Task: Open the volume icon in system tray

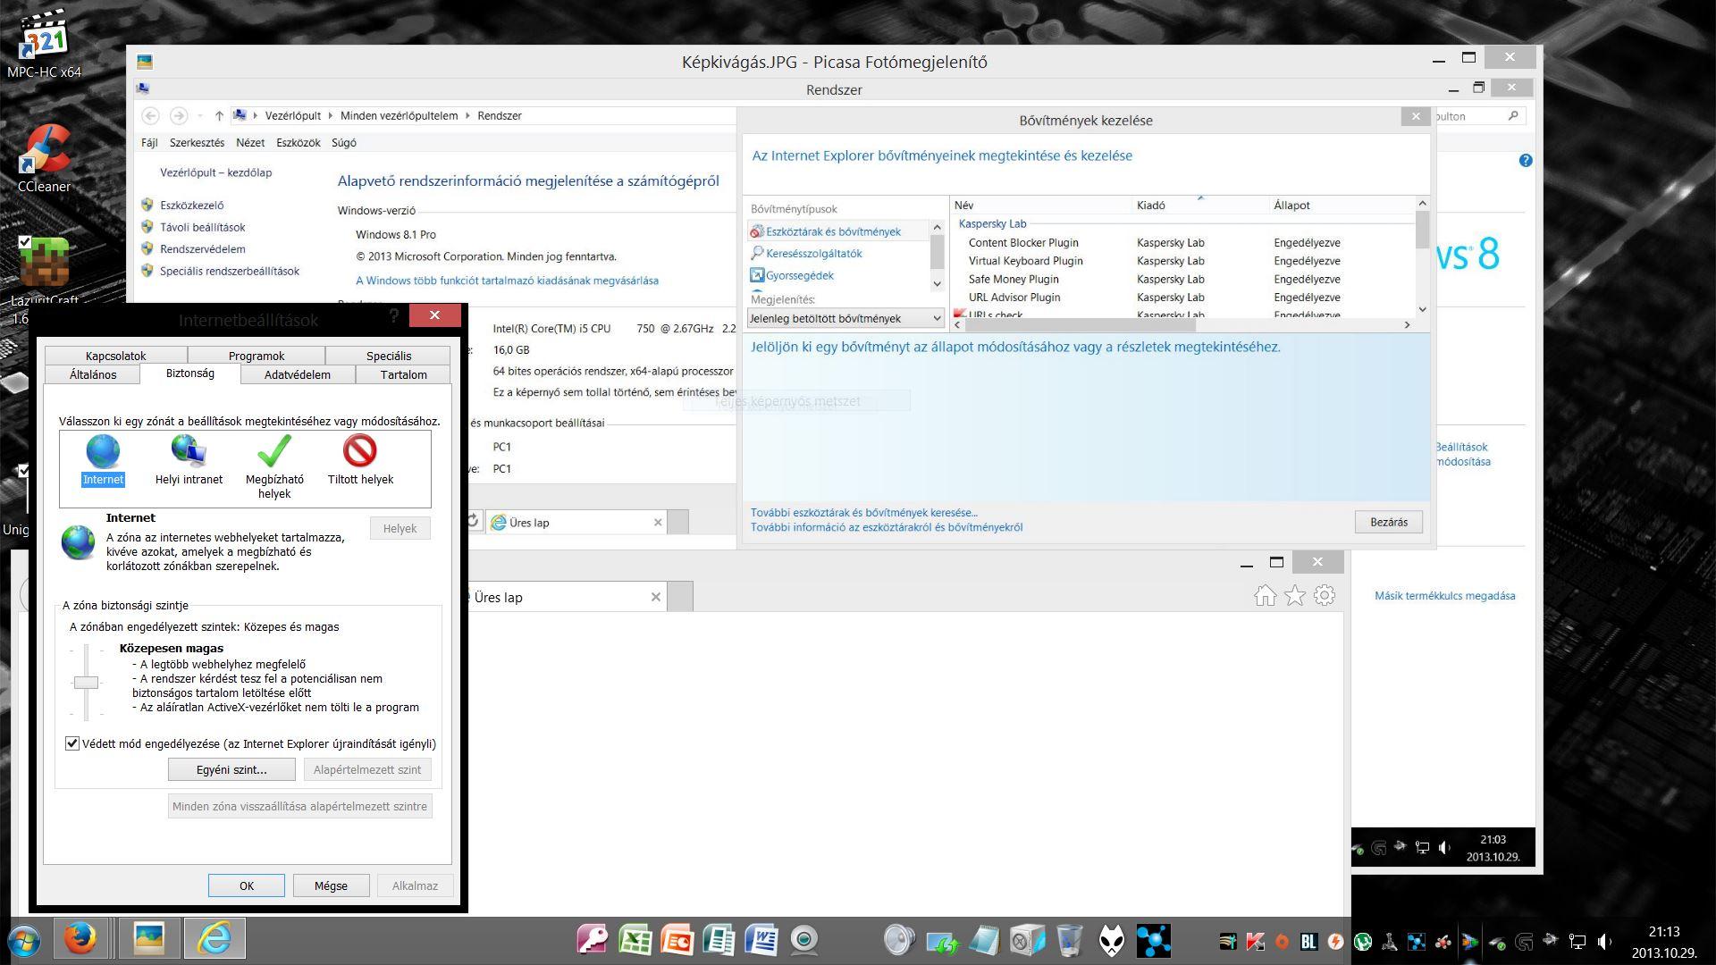Action: tap(1605, 941)
